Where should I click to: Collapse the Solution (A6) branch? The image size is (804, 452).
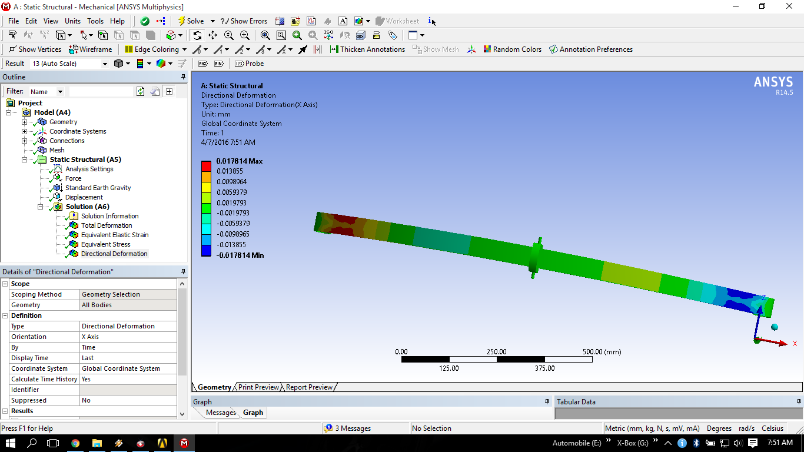(40, 207)
